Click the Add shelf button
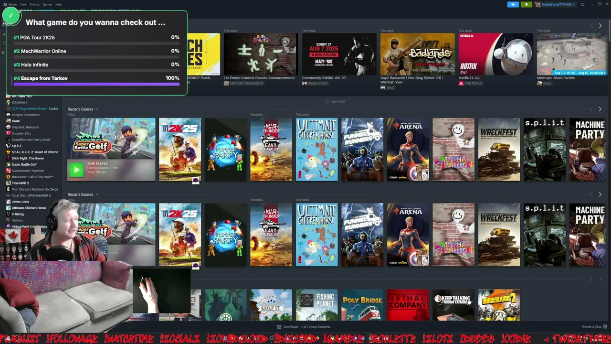 pos(335,101)
